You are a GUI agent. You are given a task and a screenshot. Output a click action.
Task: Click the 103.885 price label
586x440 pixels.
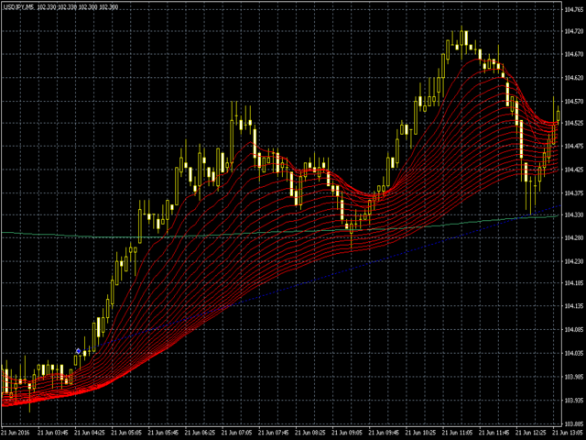click(574, 423)
